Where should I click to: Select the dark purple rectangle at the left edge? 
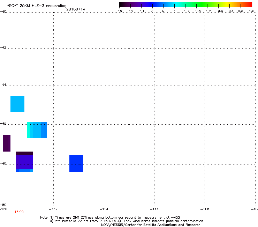(7, 143)
